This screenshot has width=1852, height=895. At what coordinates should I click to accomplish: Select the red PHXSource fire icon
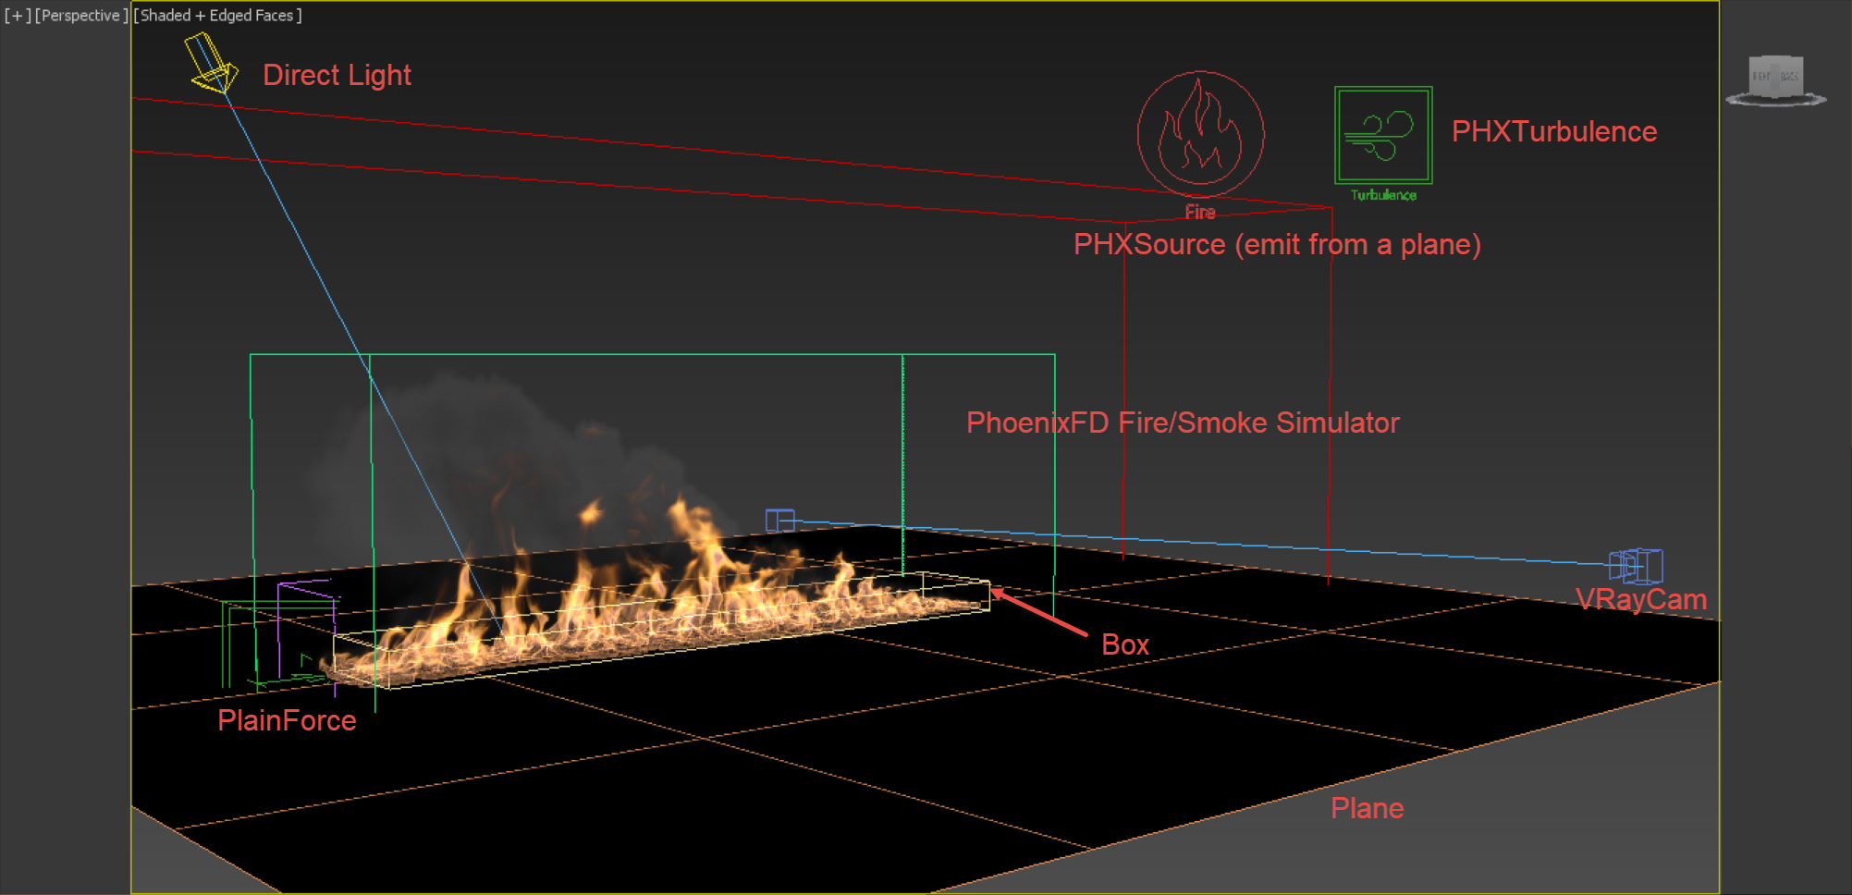click(x=1200, y=135)
